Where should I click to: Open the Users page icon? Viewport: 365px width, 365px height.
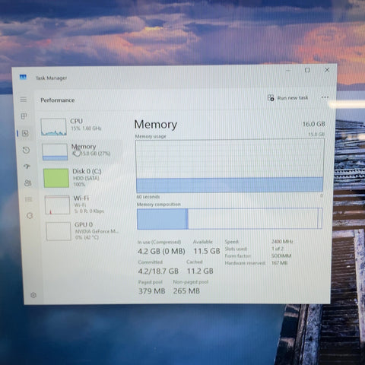pos(27,182)
